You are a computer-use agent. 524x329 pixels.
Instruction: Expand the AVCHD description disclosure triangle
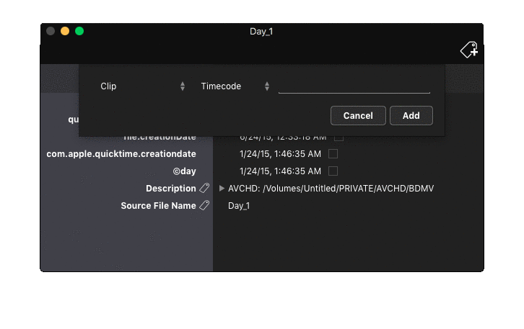click(x=222, y=189)
